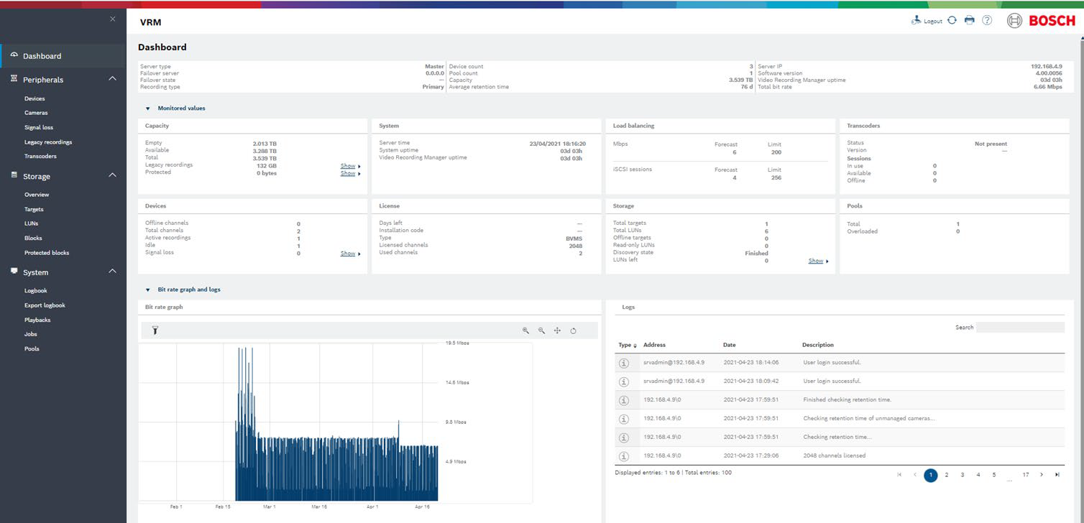Collapse Bit rate graph and logs section
Viewport: 1084px width, 523px height.
(x=148, y=290)
